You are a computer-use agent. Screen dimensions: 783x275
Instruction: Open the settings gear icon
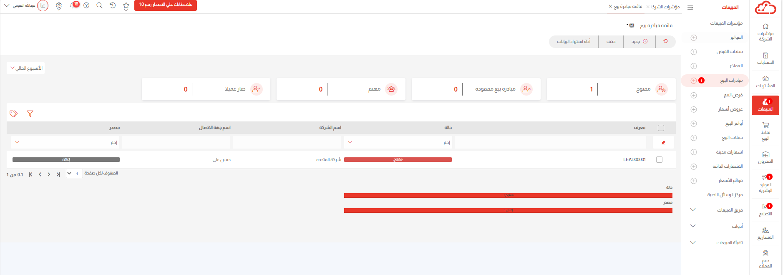tap(59, 6)
